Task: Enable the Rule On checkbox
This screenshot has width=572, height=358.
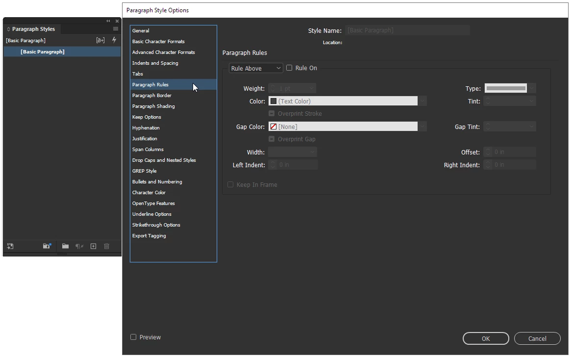Action: (289, 68)
